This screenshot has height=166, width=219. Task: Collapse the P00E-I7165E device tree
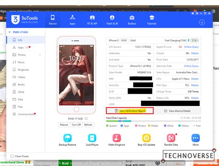(10, 32)
